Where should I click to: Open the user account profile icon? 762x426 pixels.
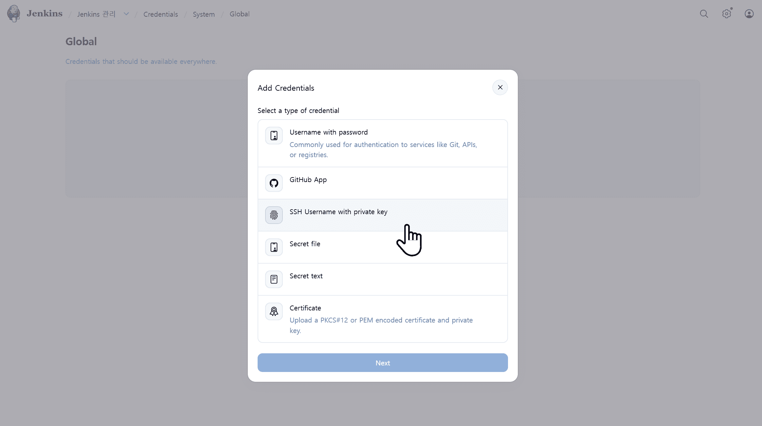[749, 14]
